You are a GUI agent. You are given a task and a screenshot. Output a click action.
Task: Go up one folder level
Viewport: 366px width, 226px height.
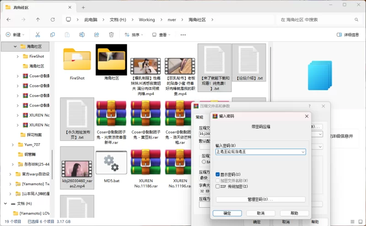38,20
